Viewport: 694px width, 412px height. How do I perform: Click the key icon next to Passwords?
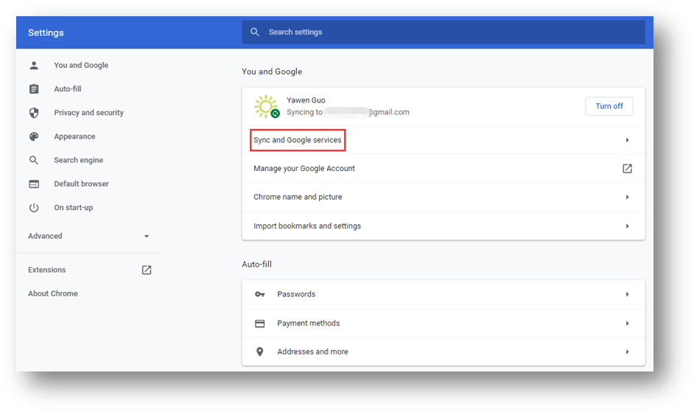(x=259, y=294)
